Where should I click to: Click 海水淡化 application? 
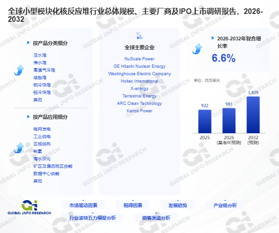click(x=42, y=159)
